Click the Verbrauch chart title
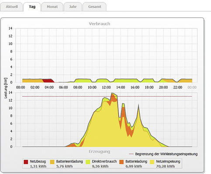Screen dimensions: 211x174 click(x=100, y=24)
